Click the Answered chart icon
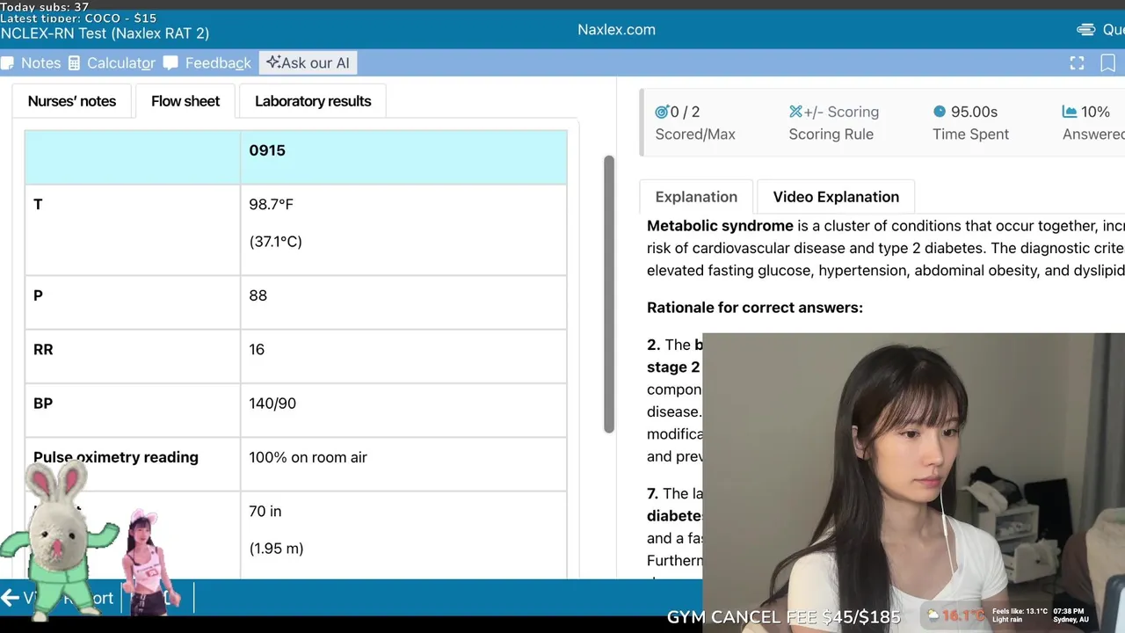Screen dimensions: 1125x633 pos(1070,112)
